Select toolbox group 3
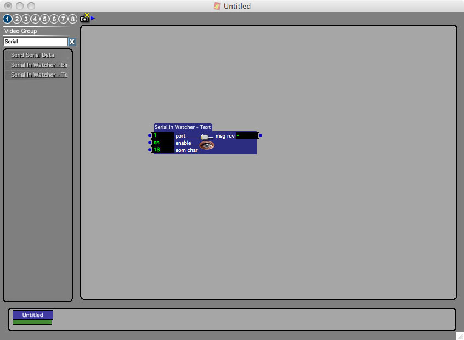Screen dimensions: 464x340 tap(26, 19)
